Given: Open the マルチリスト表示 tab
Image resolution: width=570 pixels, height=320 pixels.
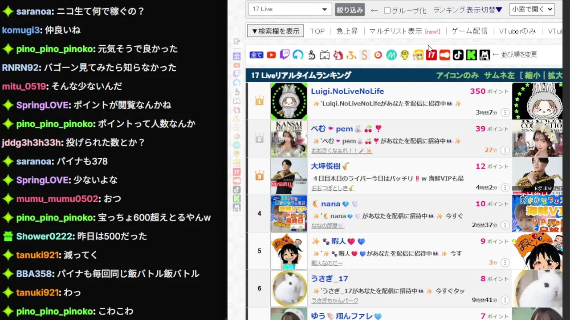Looking at the screenshot, I should [404, 31].
